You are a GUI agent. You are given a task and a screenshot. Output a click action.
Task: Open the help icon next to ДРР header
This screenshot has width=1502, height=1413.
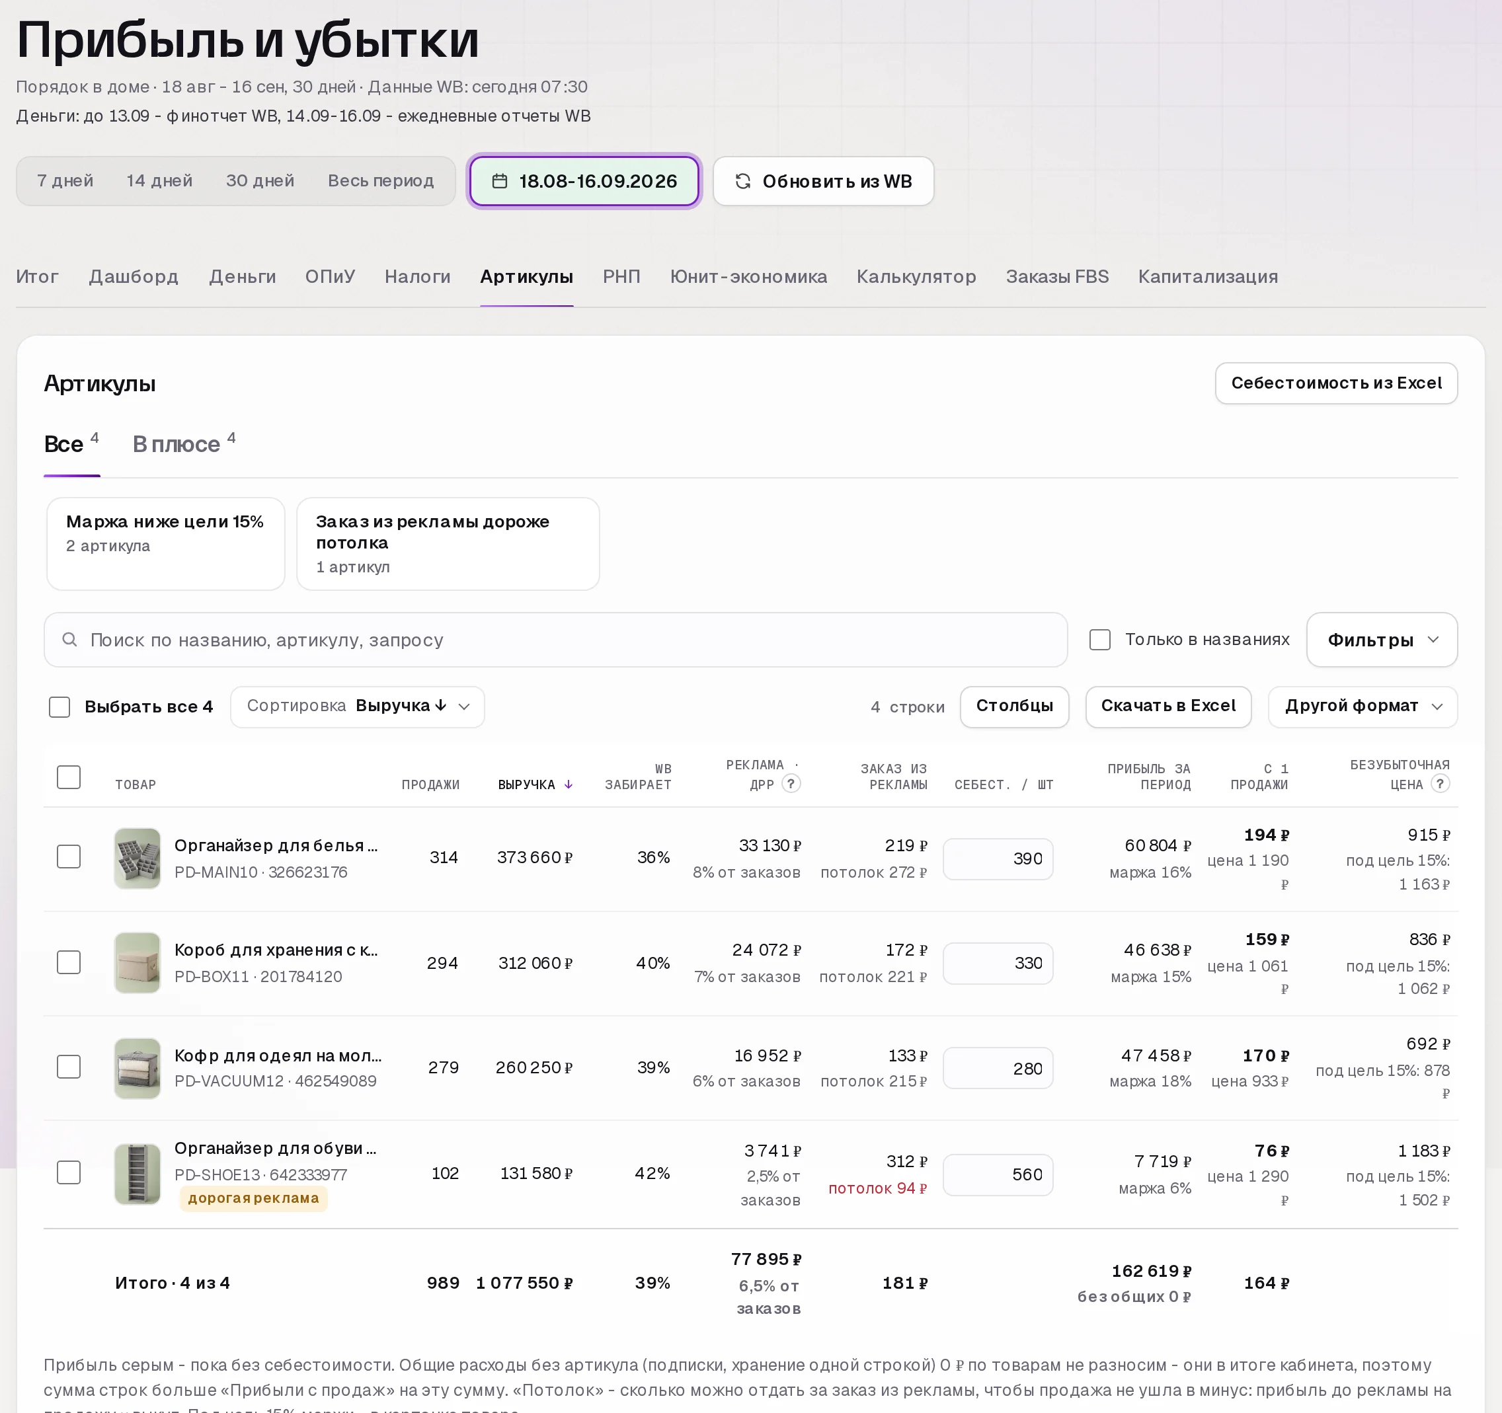click(x=791, y=783)
